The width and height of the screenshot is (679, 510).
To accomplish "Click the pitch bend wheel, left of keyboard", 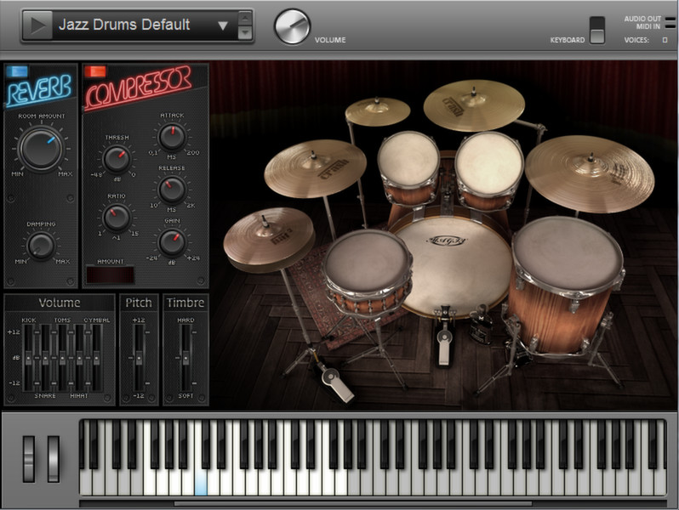I will [29, 459].
